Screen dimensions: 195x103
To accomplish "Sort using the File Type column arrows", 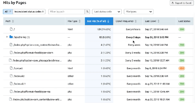I will pyautogui.click(x=80, y=21).
